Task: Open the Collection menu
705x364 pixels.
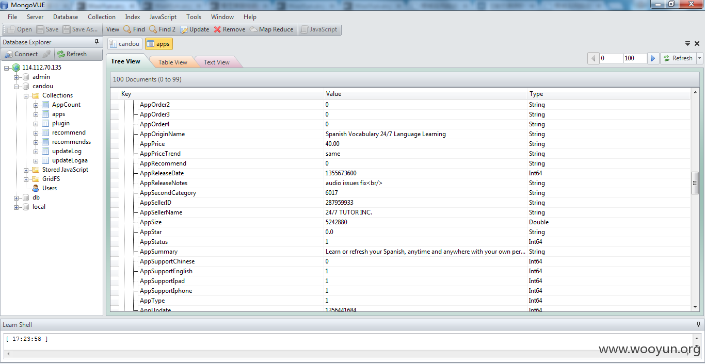Action: pyautogui.click(x=102, y=17)
